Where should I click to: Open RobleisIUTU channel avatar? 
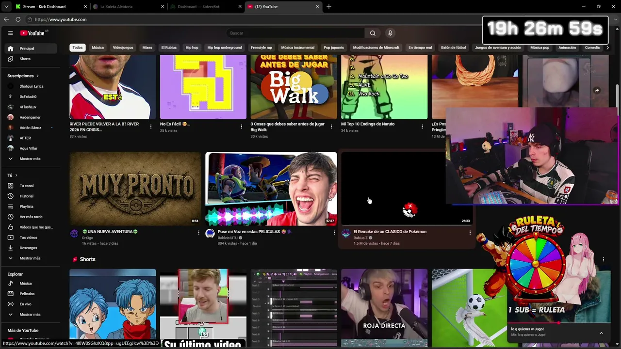pyautogui.click(x=210, y=234)
